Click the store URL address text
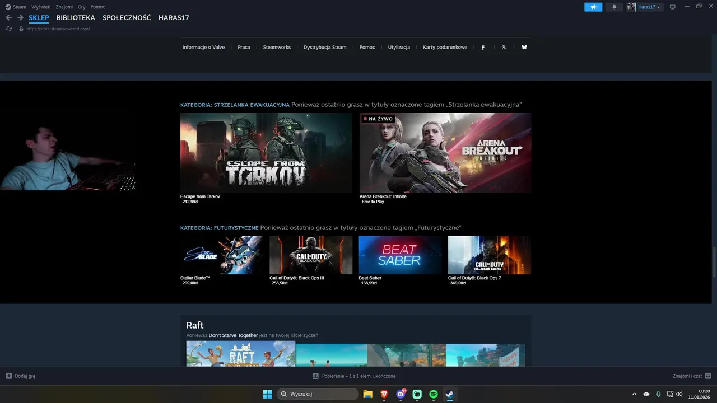Image resolution: width=717 pixels, height=403 pixels. click(x=58, y=29)
